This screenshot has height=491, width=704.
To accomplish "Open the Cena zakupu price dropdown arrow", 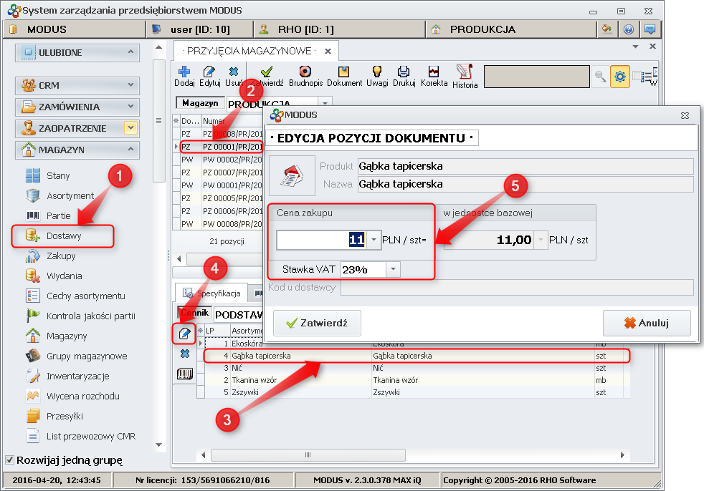I will tap(374, 240).
